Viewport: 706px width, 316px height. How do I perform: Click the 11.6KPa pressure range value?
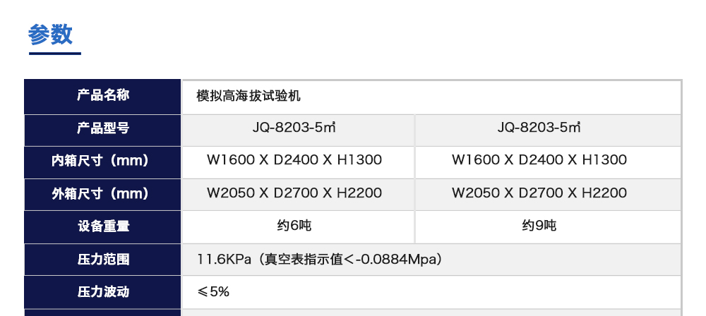[x=319, y=260]
